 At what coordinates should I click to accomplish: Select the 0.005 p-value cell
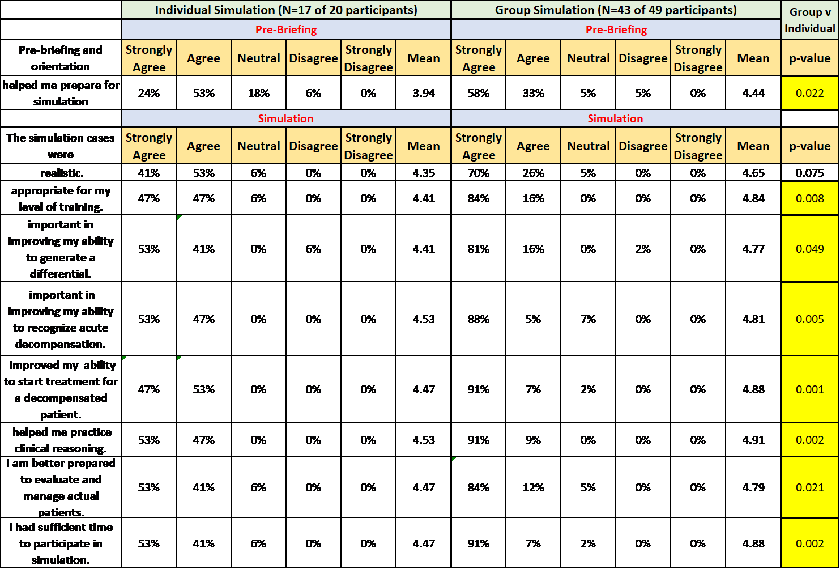point(809,319)
